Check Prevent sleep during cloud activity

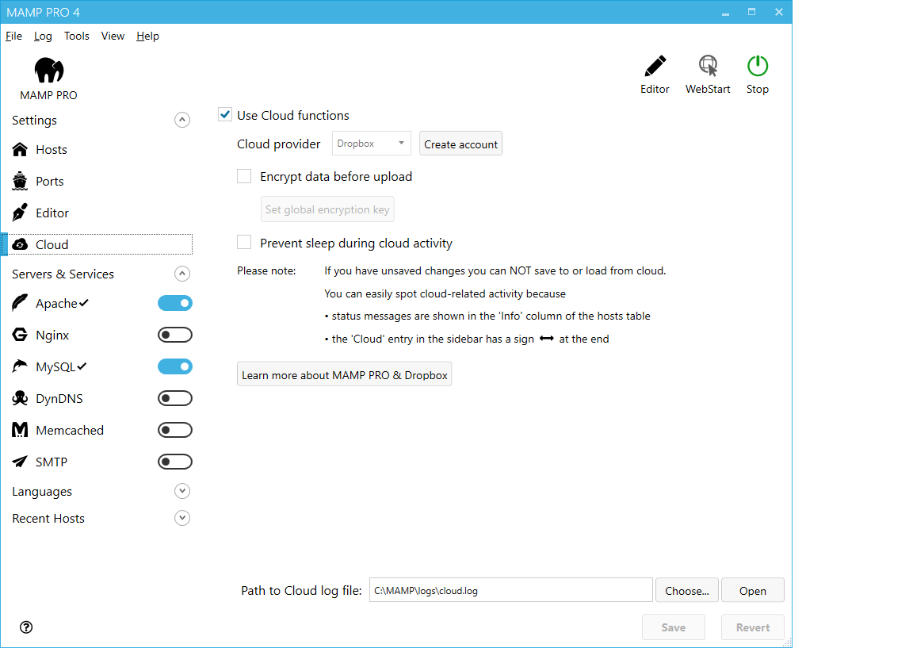[244, 243]
